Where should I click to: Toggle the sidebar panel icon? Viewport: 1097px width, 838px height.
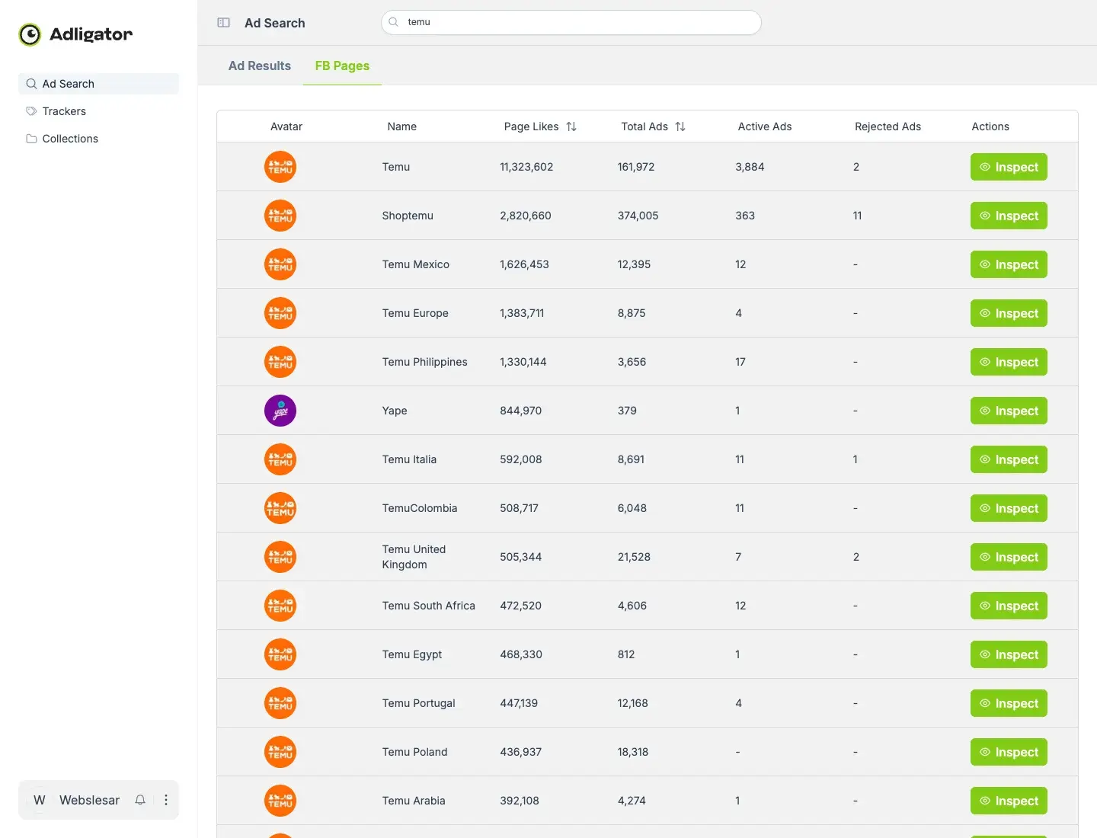[x=223, y=23]
